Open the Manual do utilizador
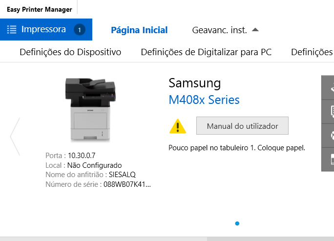The image size is (334, 241). pos(242,125)
